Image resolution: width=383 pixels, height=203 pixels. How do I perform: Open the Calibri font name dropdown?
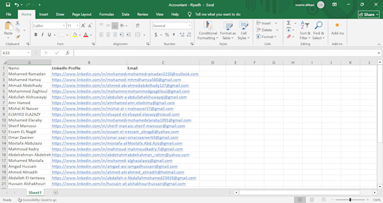pyautogui.click(x=64, y=26)
